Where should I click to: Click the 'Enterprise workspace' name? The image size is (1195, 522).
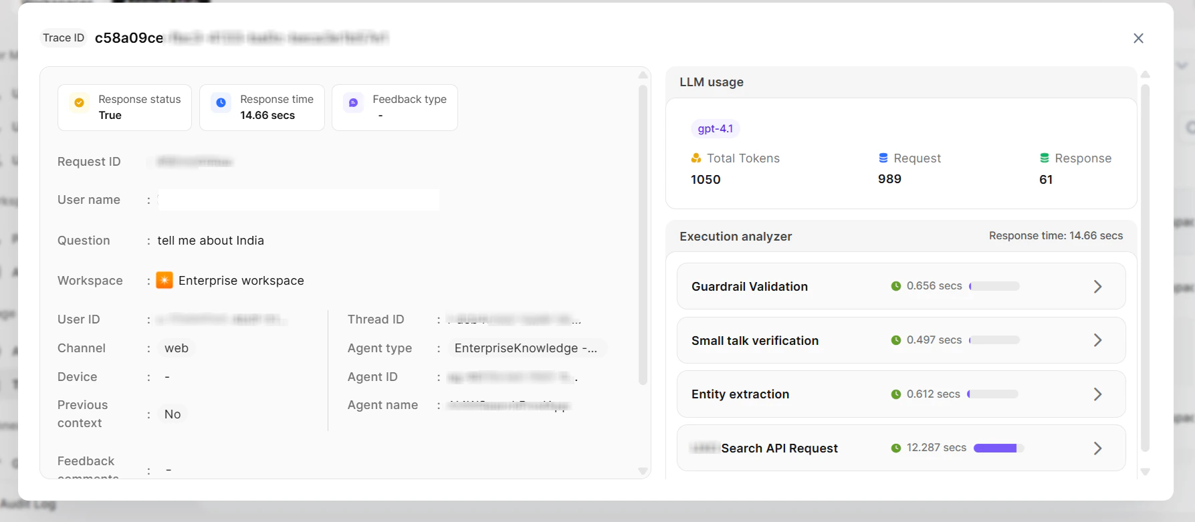coord(241,281)
